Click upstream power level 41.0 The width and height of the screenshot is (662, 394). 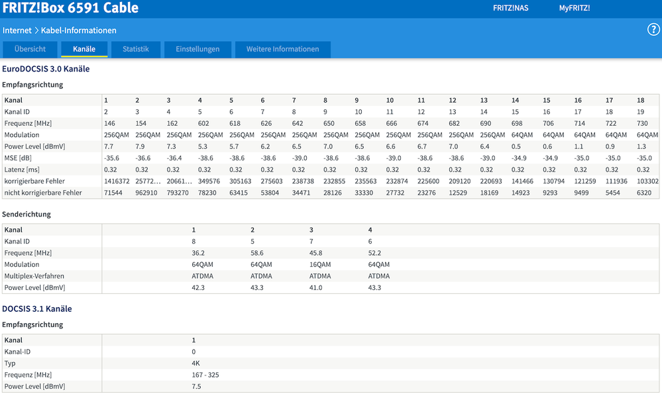coord(315,287)
